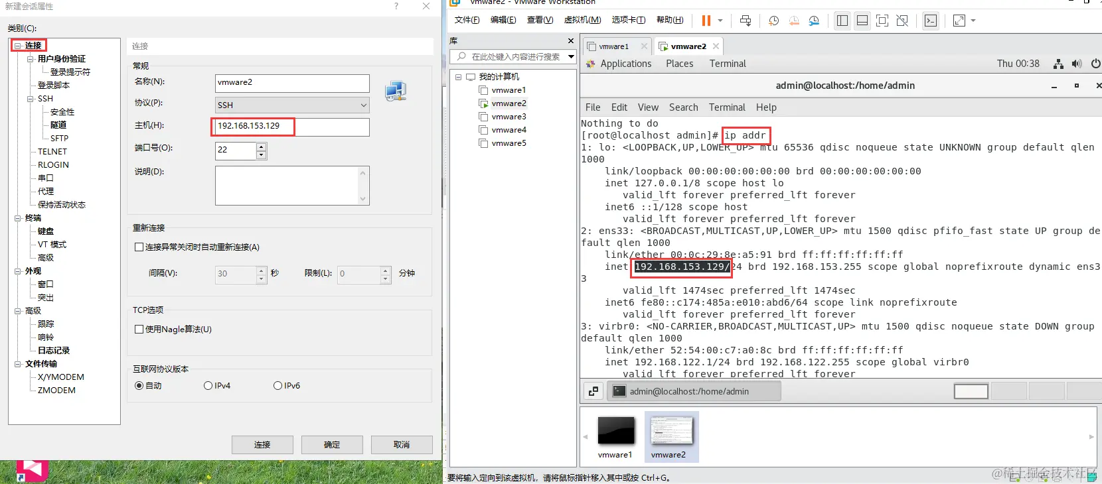1102x484 pixels.
Task: Click the GNOME power icon
Action: tap(1096, 64)
